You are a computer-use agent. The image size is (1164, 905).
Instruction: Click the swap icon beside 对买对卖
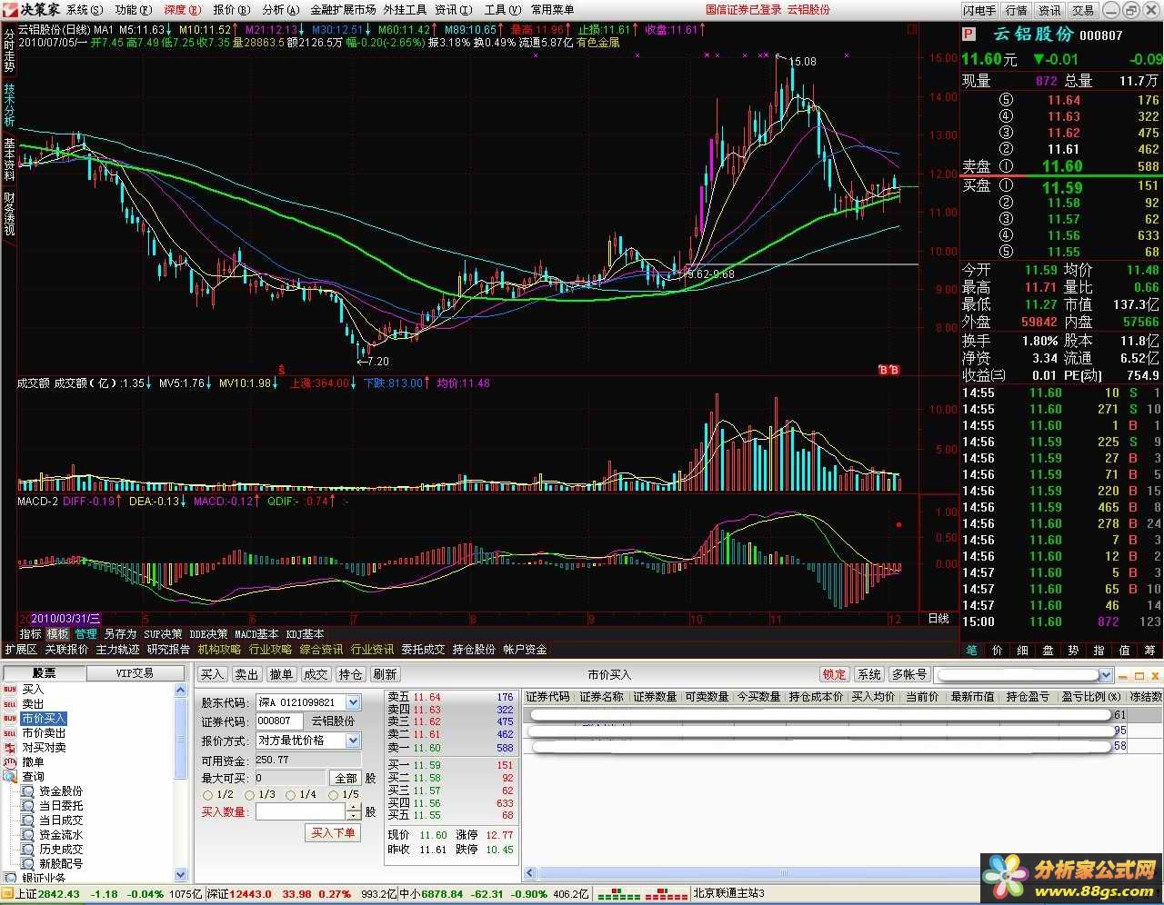coord(10,748)
